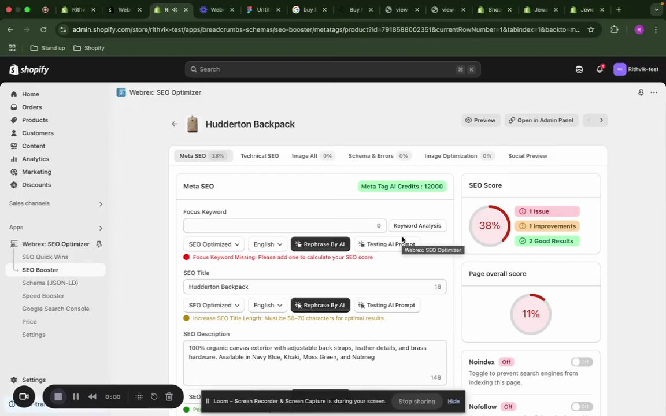Bookmark this page with star icon
Screen dimensions: 666x416
[x=591, y=29]
